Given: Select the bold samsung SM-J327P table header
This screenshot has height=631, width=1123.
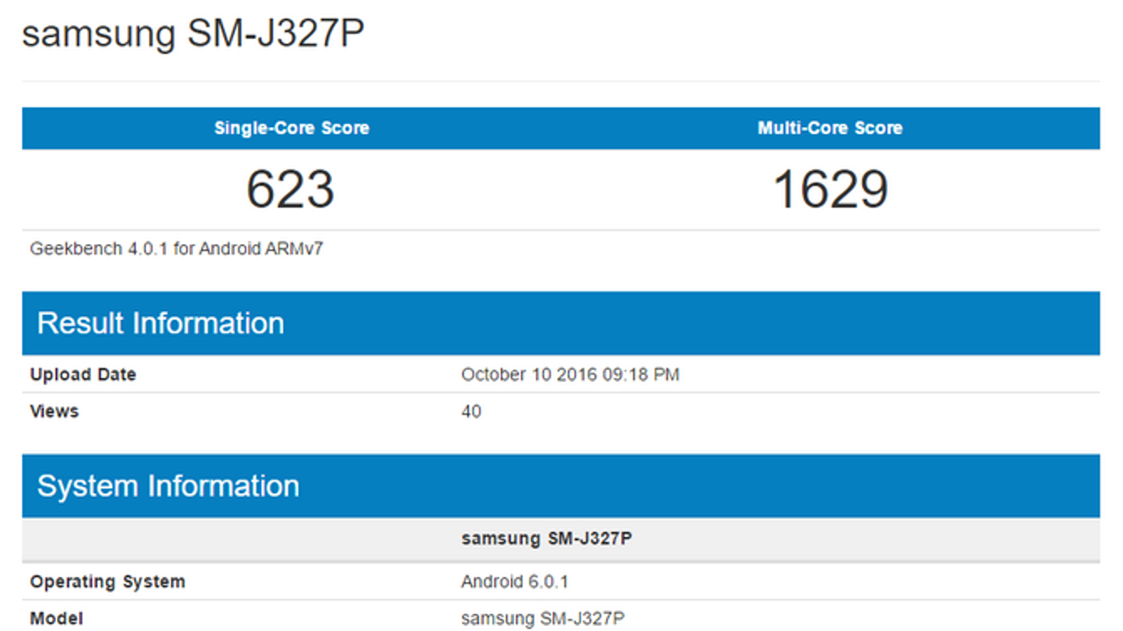Looking at the screenshot, I should (546, 538).
